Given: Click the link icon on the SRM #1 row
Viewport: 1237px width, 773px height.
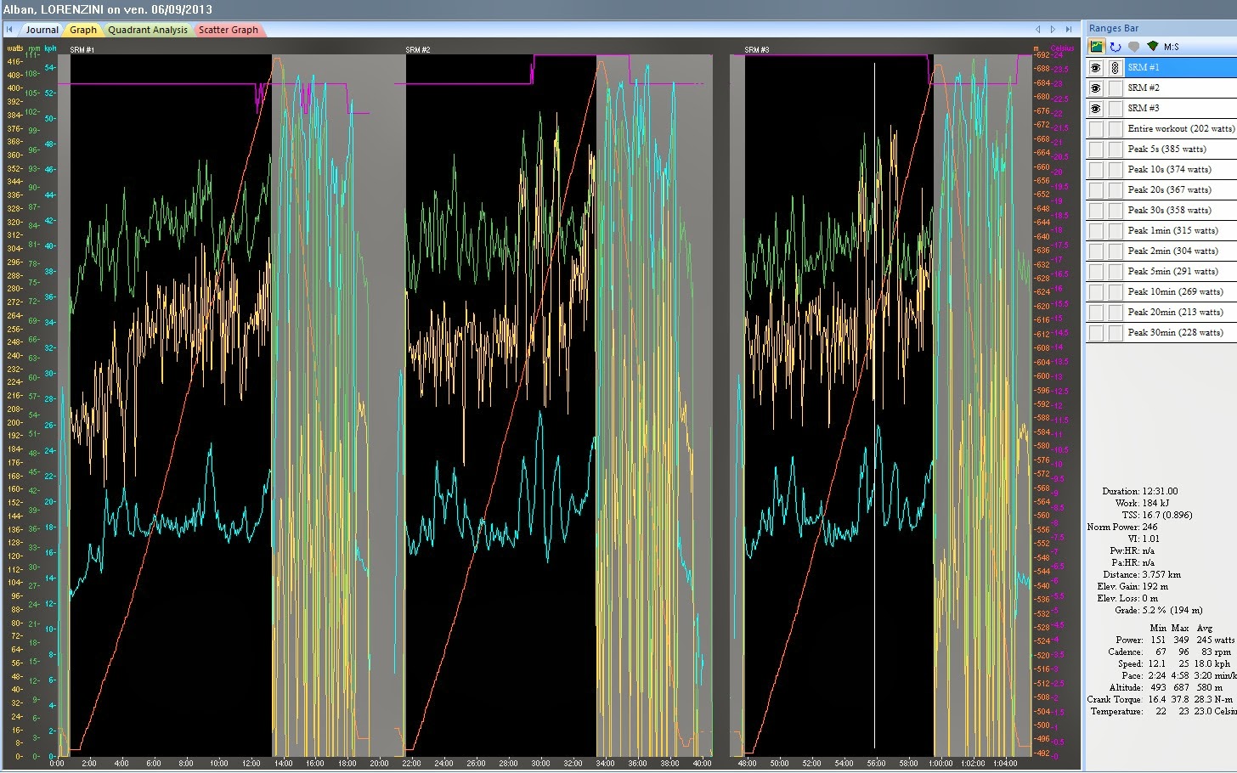Looking at the screenshot, I should pos(1115,67).
